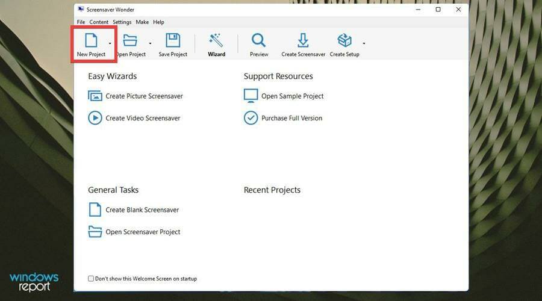The width and height of the screenshot is (542, 301).
Task: Click the Purchase Full Version link
Action: click(291, 118)
